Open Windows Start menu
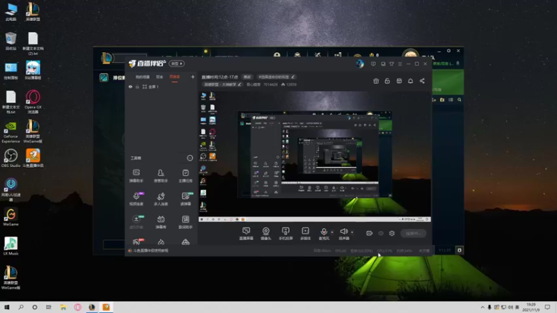This screenshot has width=557, height=313. pos(7,307)
